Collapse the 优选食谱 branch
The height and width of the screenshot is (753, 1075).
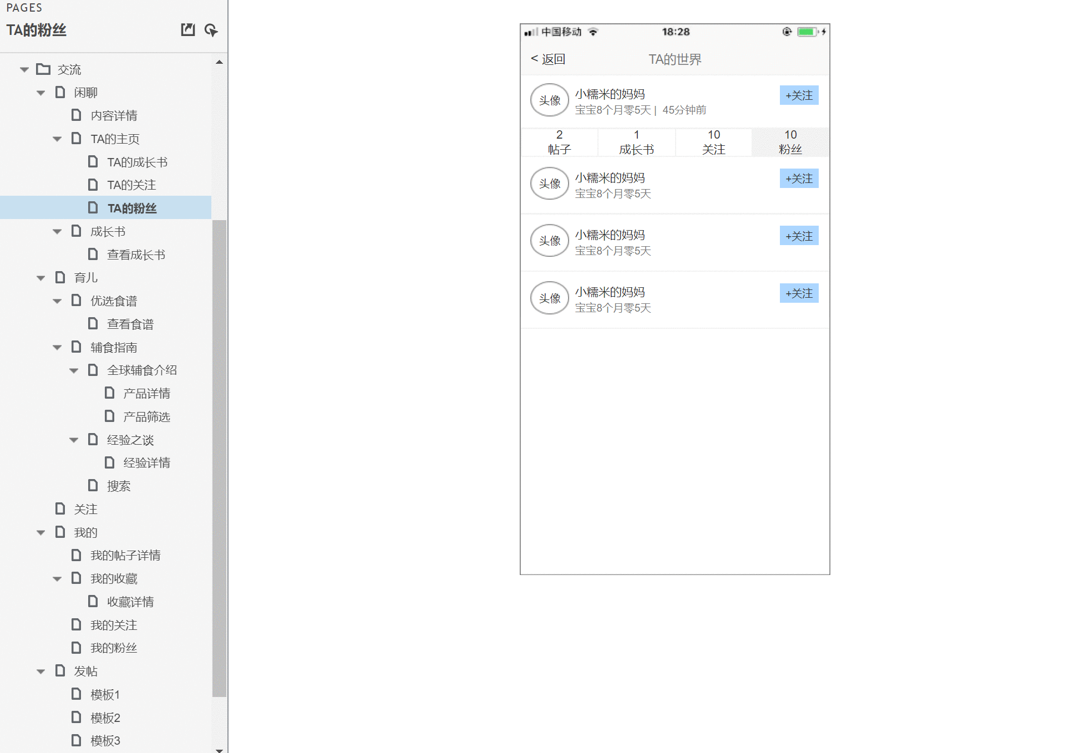pos(57,302)
